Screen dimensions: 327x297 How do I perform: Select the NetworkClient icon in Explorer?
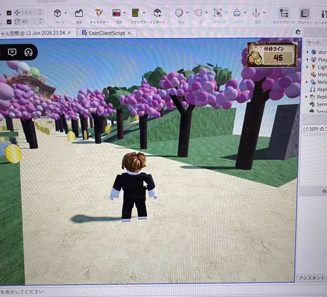(x=313, y=82)
